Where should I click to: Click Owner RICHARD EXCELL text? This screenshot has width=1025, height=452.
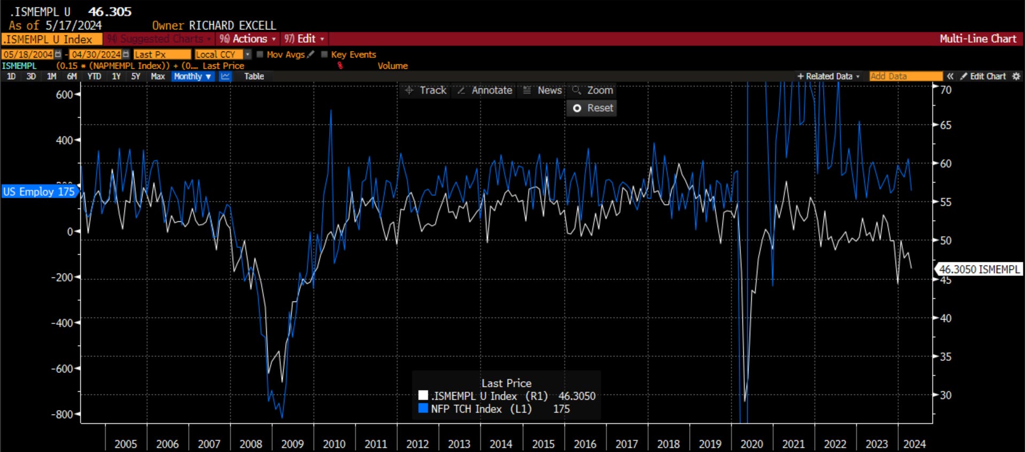[214, 26]
